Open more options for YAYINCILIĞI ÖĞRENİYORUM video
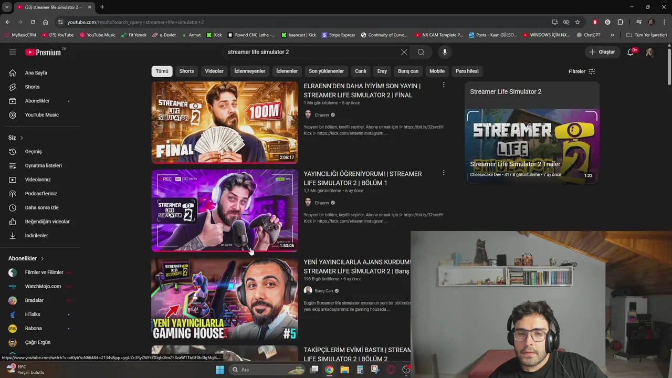 point(444,173)
